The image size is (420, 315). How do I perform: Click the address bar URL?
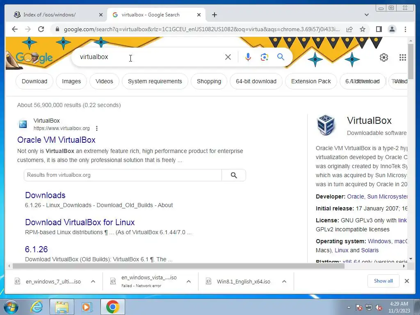(201, 29)
